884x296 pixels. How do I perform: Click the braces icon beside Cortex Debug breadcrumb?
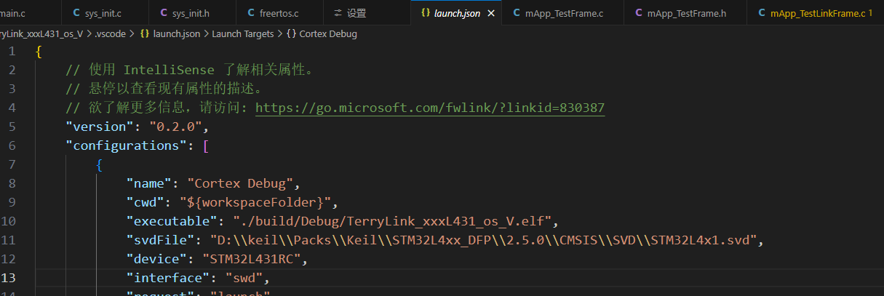[291, 33]
